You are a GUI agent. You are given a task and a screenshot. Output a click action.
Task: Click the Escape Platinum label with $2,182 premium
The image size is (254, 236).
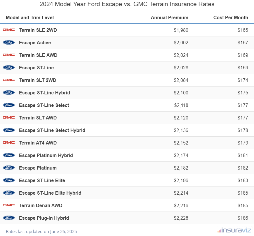(x=38, y=168)
